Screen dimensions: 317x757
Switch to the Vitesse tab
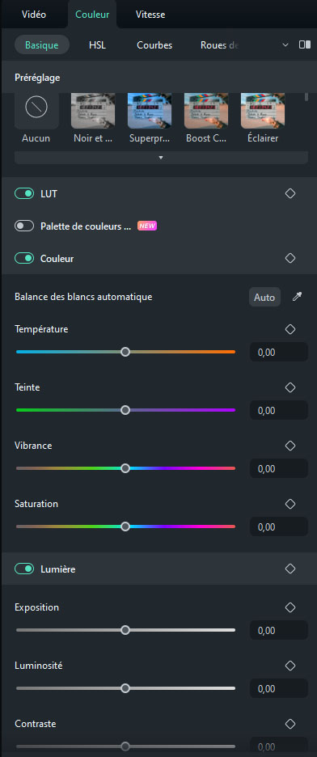(150, 15)
